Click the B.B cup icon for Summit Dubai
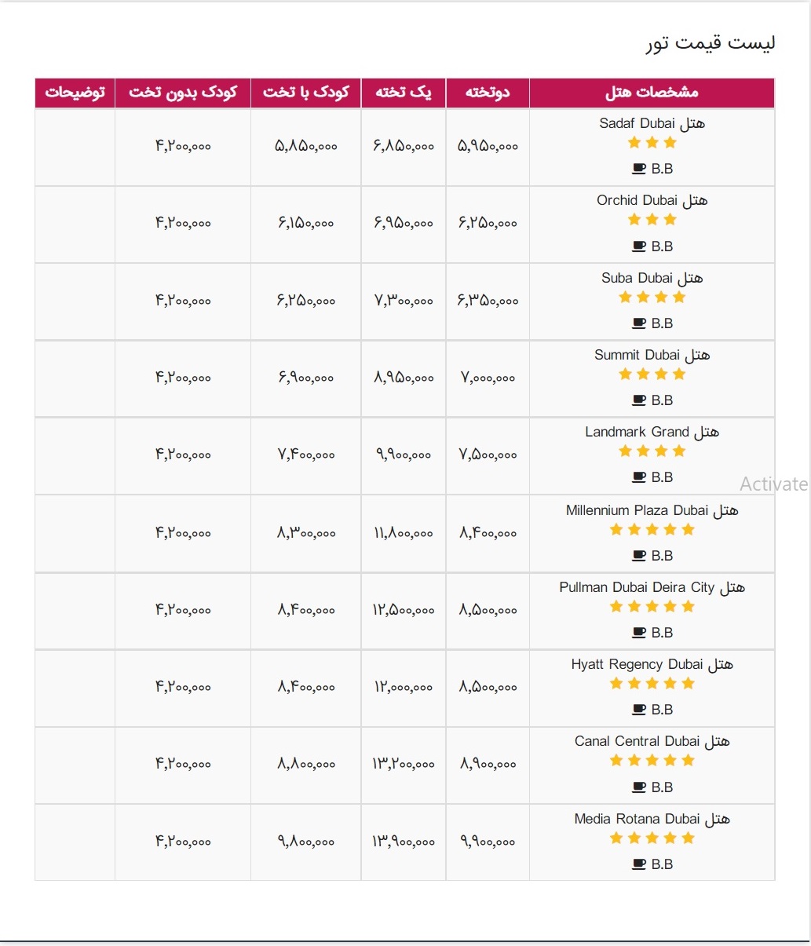 pyautogui.click(x=639, y=400)
